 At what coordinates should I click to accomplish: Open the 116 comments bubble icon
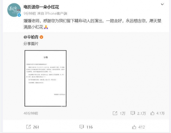pyautogui.click(x=82, y=127)
